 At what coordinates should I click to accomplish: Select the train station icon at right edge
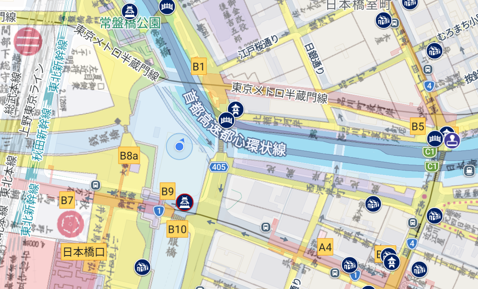pos(469,171)
